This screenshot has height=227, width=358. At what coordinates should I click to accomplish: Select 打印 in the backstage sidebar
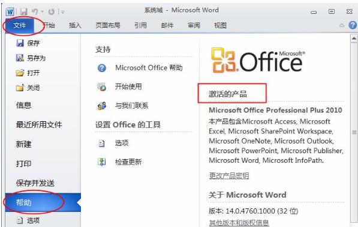(x=23, y=164)
